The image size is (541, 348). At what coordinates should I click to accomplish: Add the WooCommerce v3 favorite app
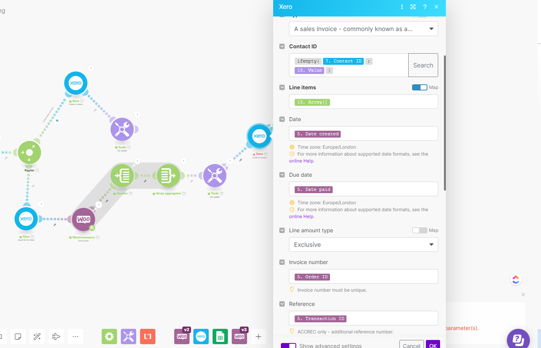coord(239,337)
